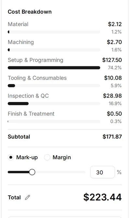Click the unfilled portion of the mark-up slider
The image size is (130, 218).
point(60,172)
